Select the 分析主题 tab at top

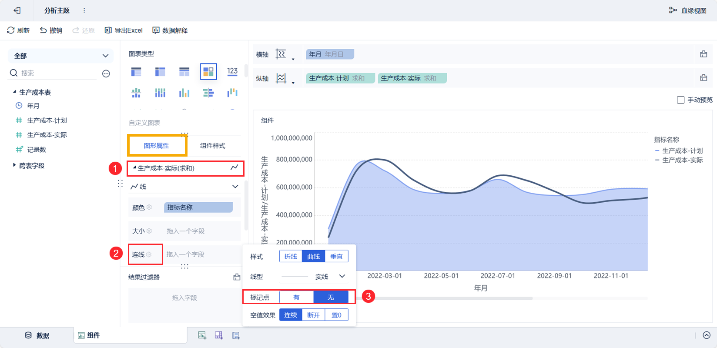pos(57,10)
